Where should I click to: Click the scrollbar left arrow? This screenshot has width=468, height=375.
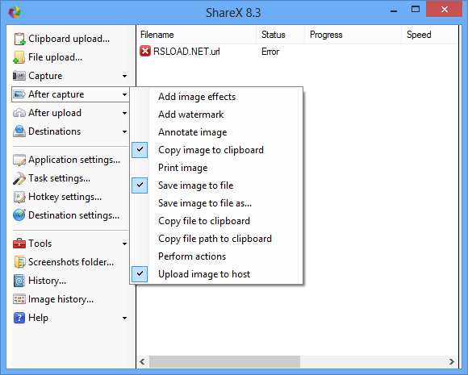tap(142, 361)
